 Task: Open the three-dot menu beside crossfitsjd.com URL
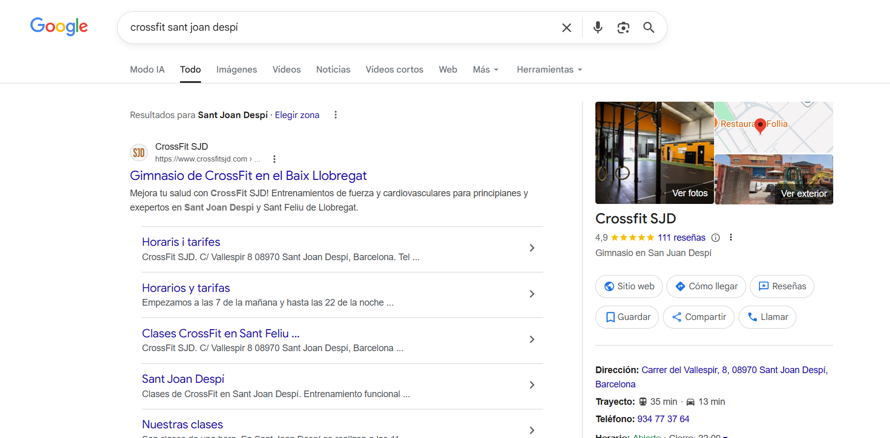(274, 159)
